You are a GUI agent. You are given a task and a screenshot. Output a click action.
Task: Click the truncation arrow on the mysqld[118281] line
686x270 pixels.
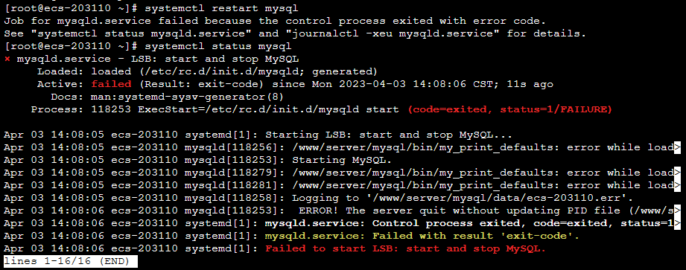tap(677, 185)
